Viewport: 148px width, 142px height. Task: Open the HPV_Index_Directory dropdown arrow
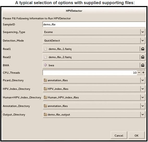(143, 89)
